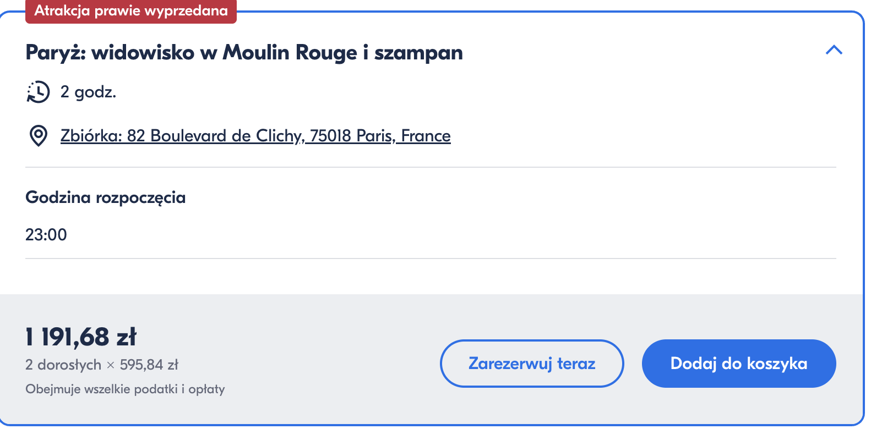Screen dimensions: 871x429
Task: Click the Zbiórka label in the address
Action: (x=91, y=136)
